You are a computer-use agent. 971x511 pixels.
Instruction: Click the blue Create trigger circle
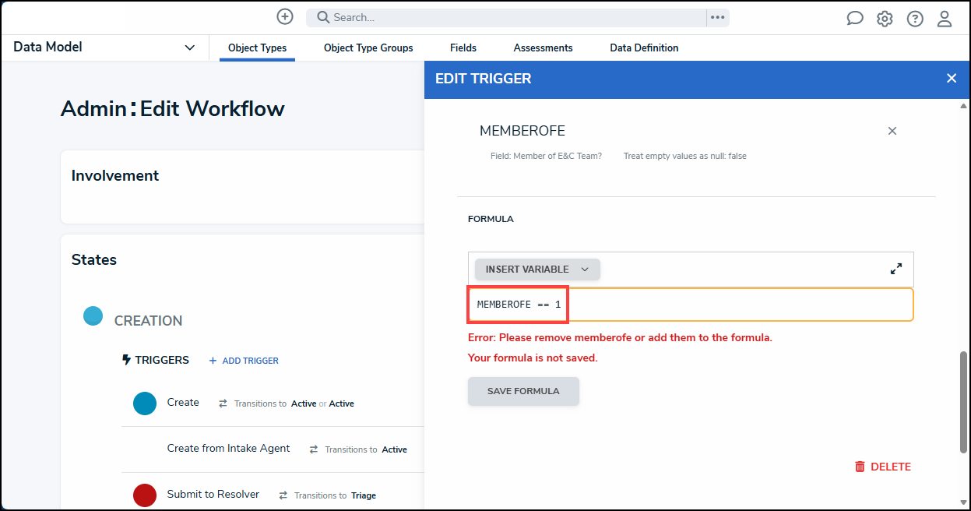[145, 404]
